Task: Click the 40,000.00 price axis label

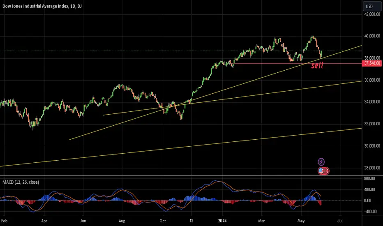Action: 372,36
